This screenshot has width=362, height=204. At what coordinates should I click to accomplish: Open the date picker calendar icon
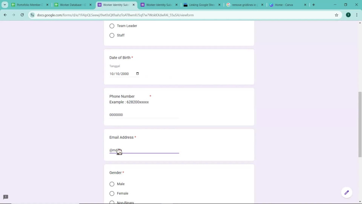pyautogui.click(x=137, y=74)
